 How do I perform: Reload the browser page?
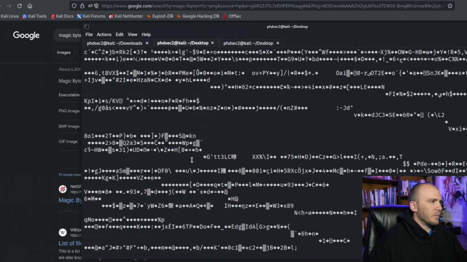click(x=19, y=6)
